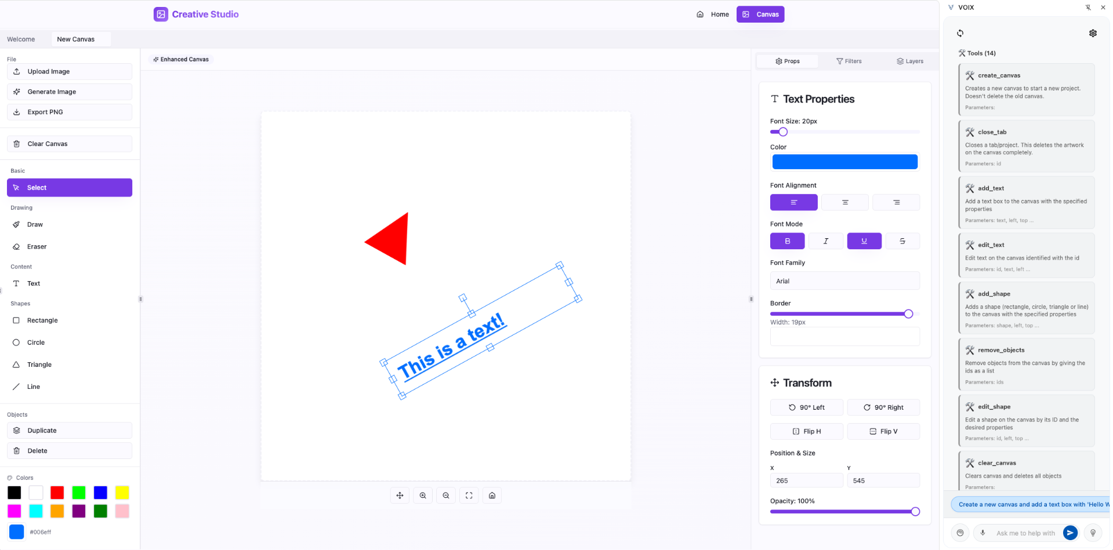Duplicate the selected object
This screenshot has width=1113, height=550.
click(70, 431)
